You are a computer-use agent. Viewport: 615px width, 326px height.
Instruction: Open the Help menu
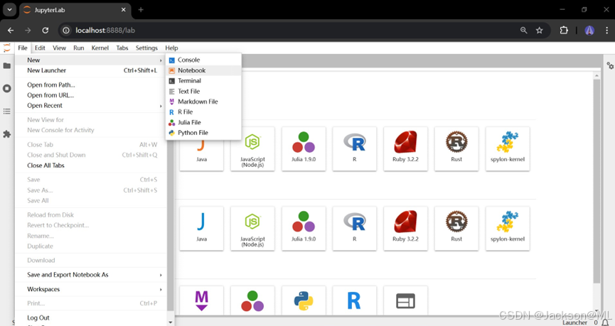tap(171, 48)
